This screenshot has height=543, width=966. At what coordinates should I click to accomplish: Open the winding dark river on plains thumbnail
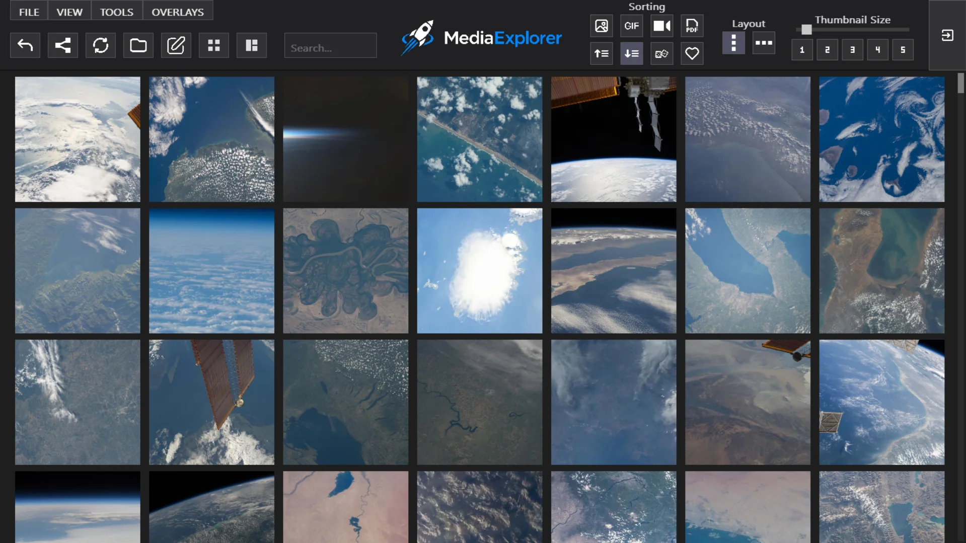(479, 402)
